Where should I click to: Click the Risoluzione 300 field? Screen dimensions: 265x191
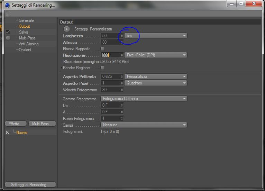pos(110,55)
